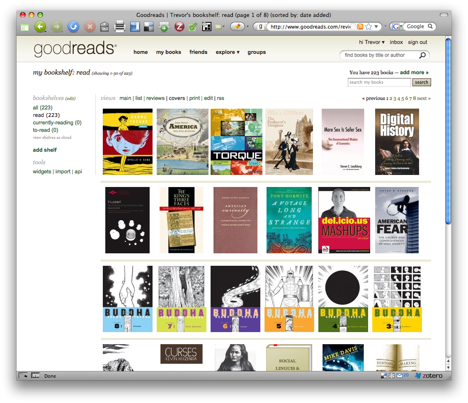Open Zotero from the status bar
The width and height of the screenshot is (468, 403).
click(429, 376)
